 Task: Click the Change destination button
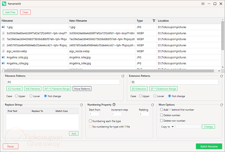tap(208, 127)
